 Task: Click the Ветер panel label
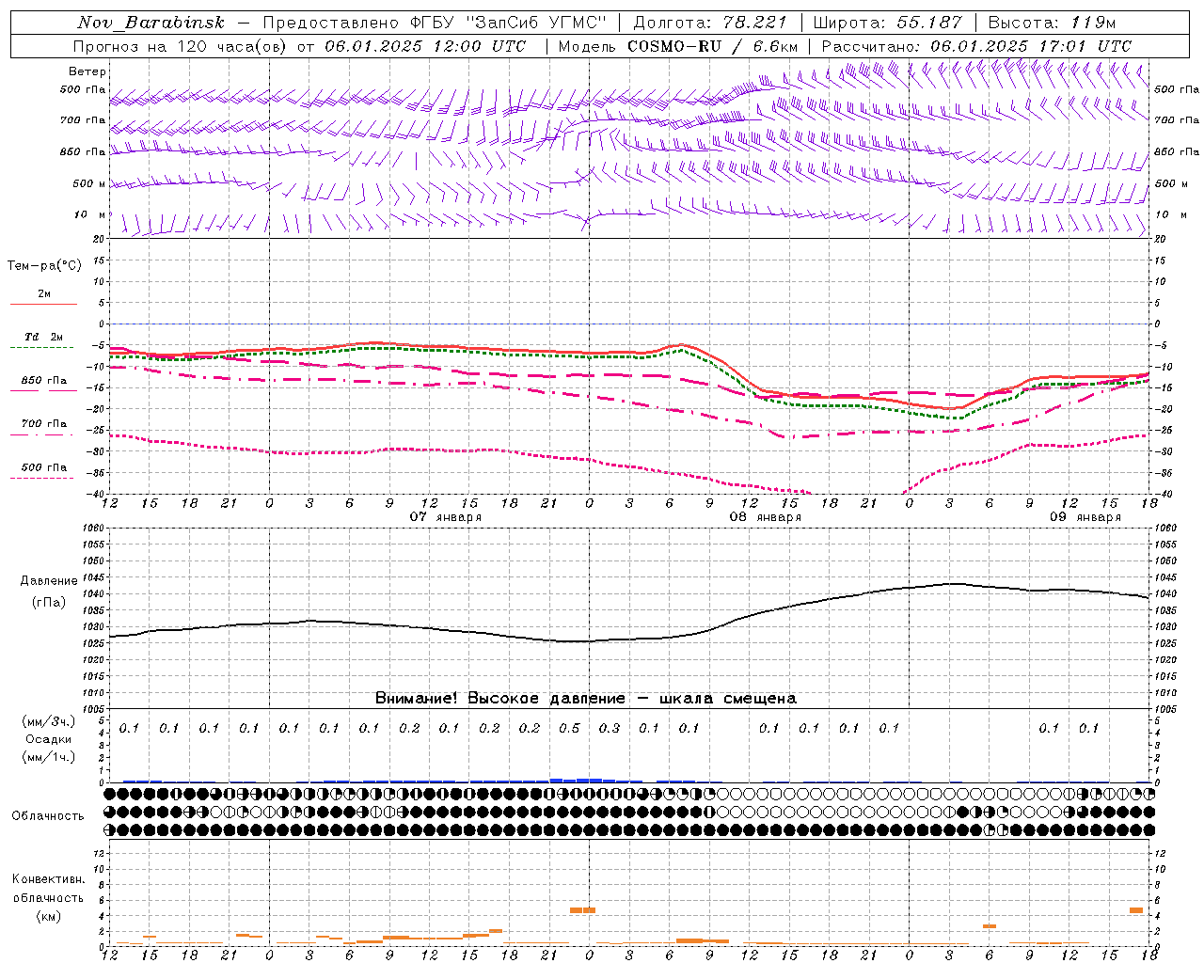pyautogui.click(x=87, y=71)
